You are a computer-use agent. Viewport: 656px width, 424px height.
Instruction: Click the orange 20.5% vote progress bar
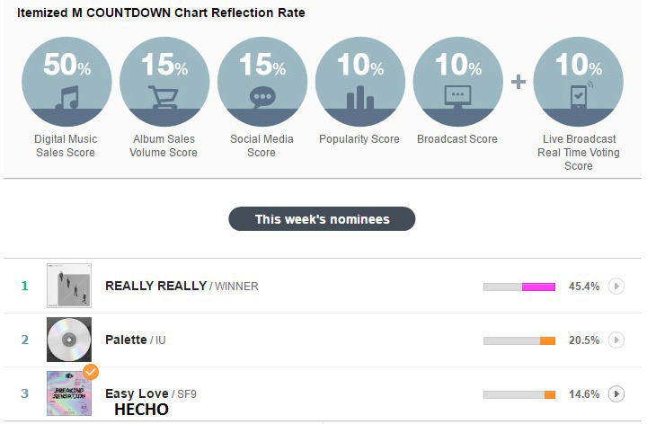(519, 340)
